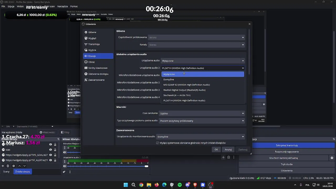Screen dimensions: 336x189
Task: Click Tryb studia button
Action: [287, 164]
